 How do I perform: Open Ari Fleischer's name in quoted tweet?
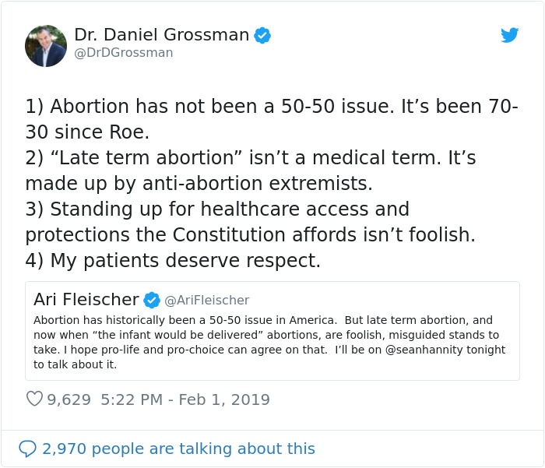(86, 299)
